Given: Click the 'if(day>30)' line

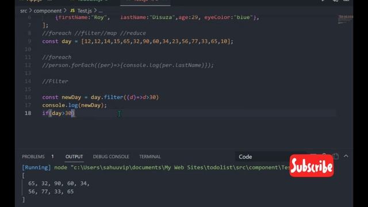Looking at the screenshot, I should pyautogui.click(x=59, y=113).
